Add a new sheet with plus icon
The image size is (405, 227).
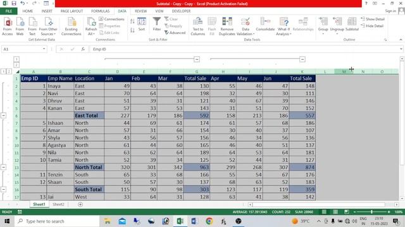click(80, 204)
